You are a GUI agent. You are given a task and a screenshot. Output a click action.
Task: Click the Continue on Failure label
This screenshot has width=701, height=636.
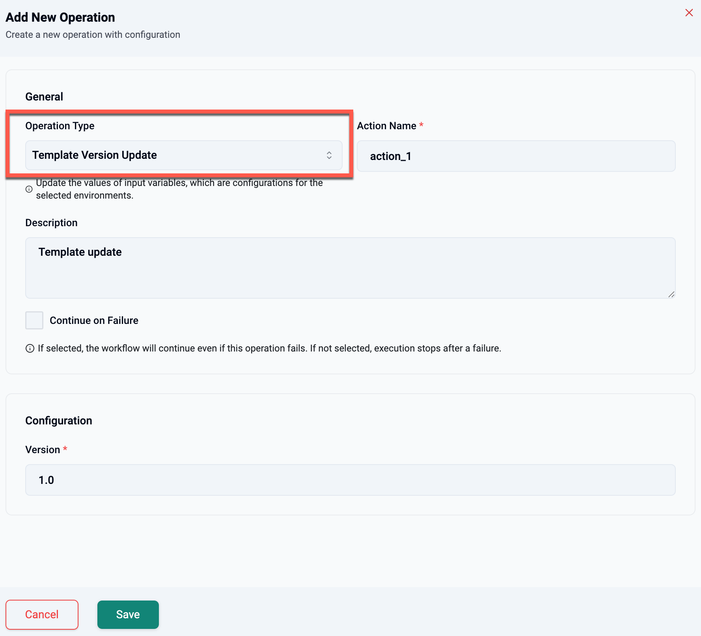[x=94, y=320]
